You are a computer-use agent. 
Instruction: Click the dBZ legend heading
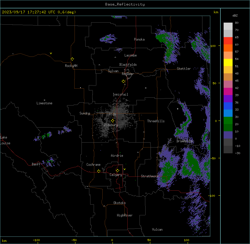coord(235,15)
